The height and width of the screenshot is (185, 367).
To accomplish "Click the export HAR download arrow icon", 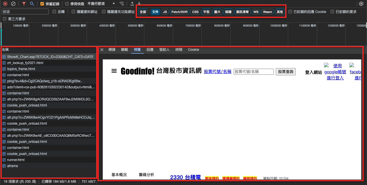I will coord(139,4).
